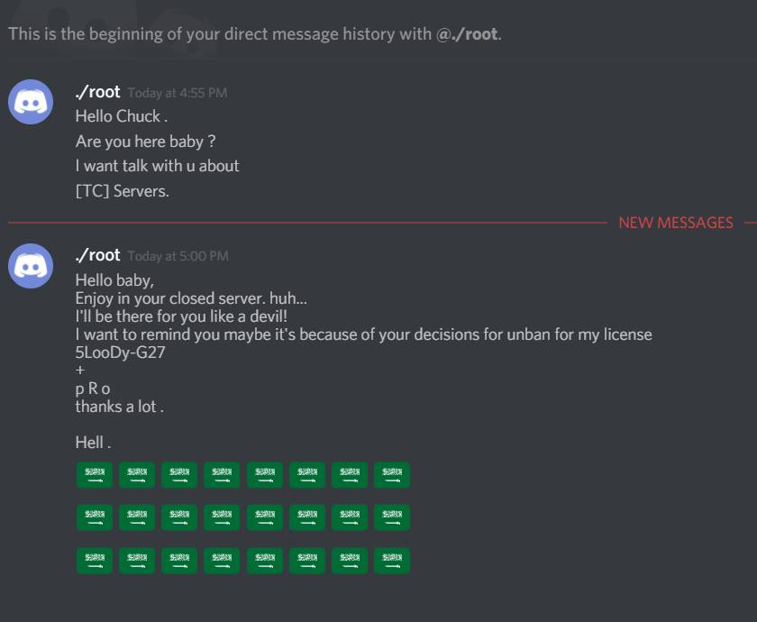Click ./root username on the 5:00 PM message
Viewport: 757px width, 622px height.
click(97, 255)
